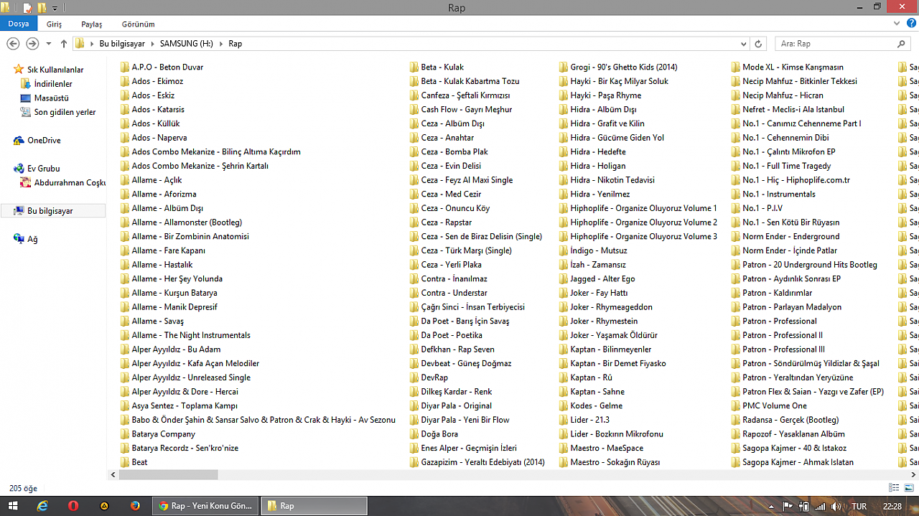Viewport: 919px width, 516px height.
Task: Refresh the Rap folder view
Action: [x=758, y=44]
